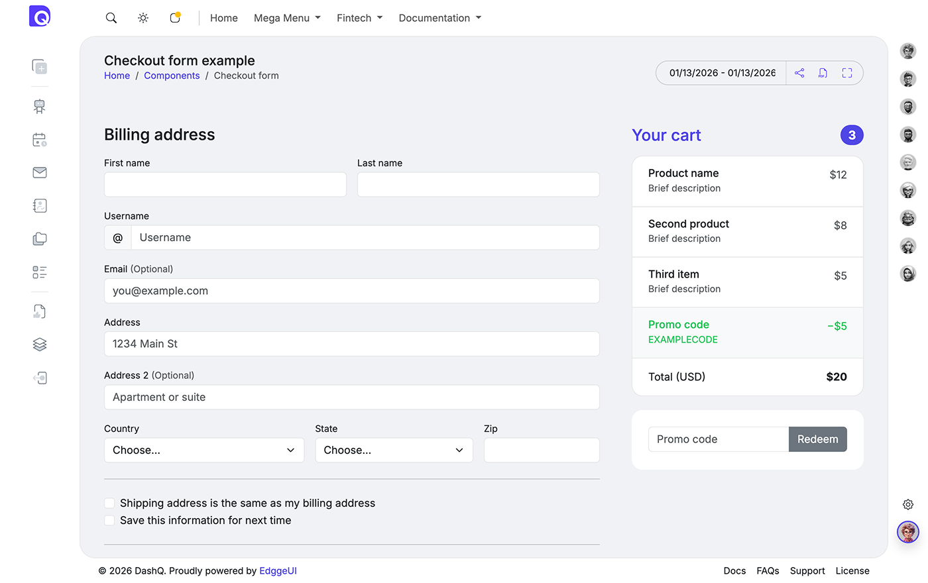Open the search icon in top bar
This screenshot has width=928, height=583.
(111, 18)
